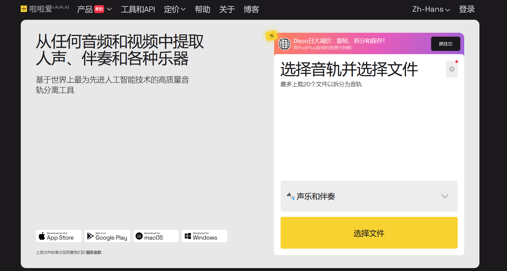
Task: Expand the 定价 pricing dropdown
Action: (x=175, y=9)
